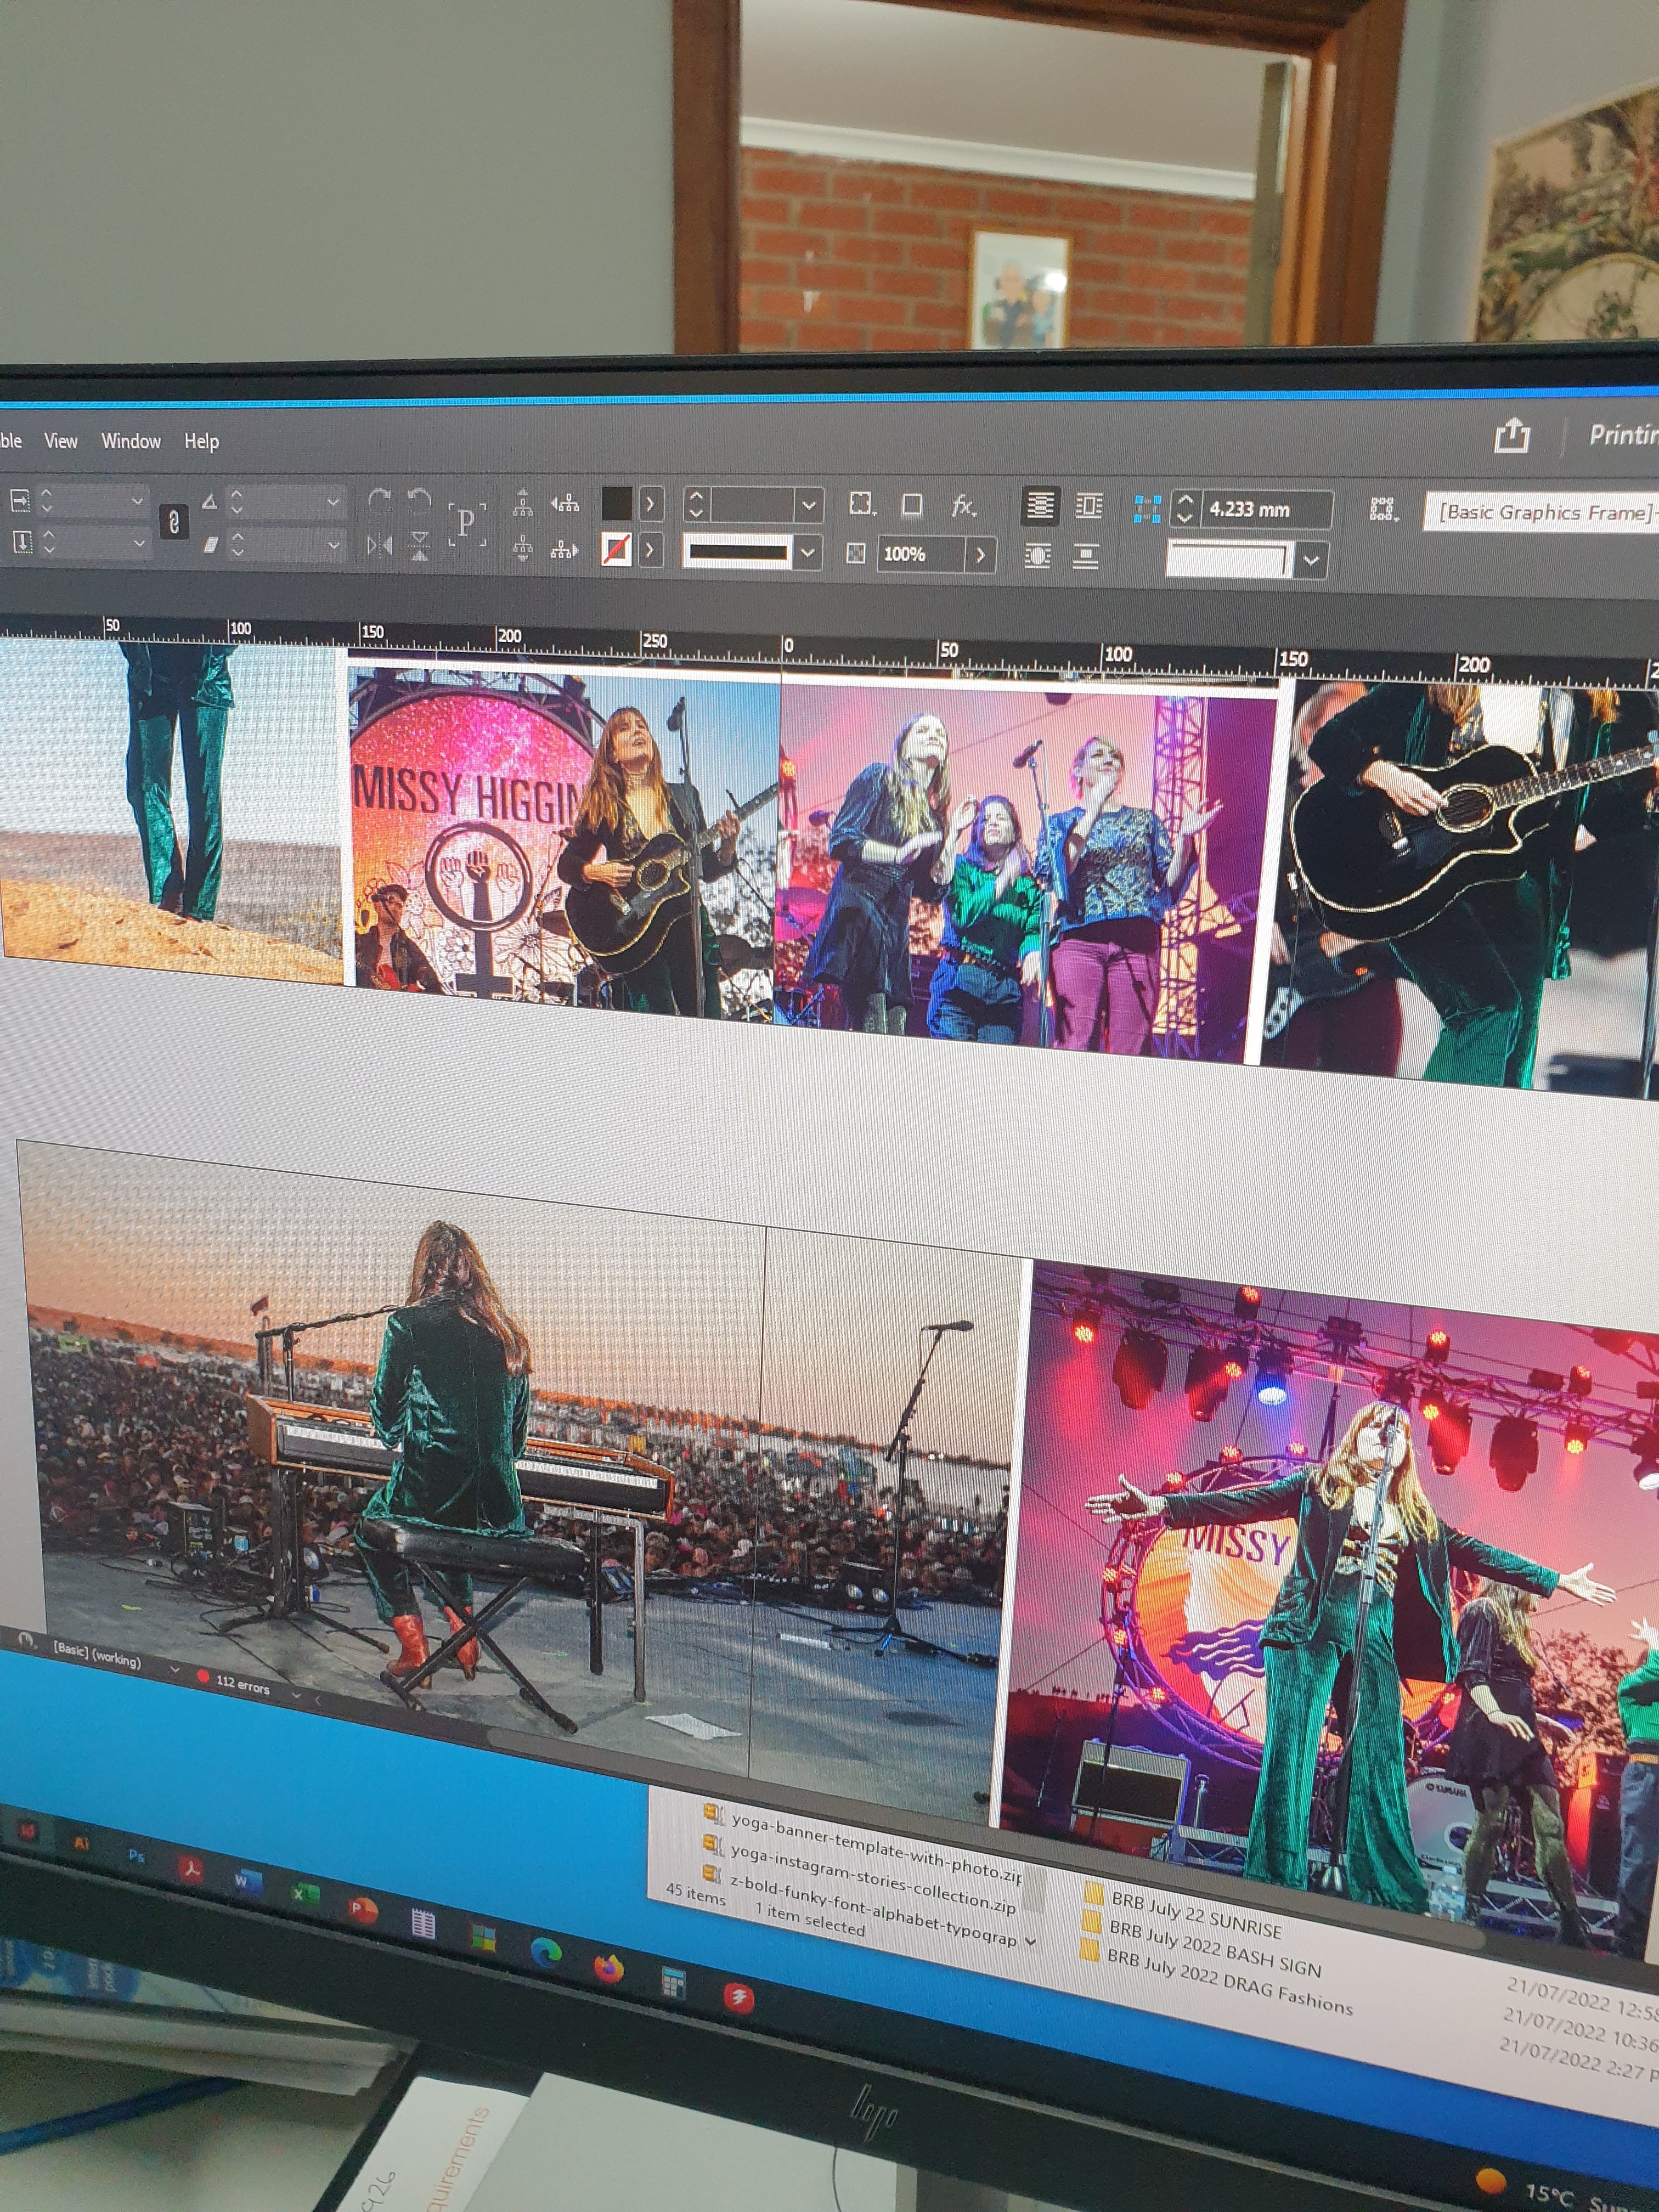Click the Rotate 90° clockwise icon
The image size is (1659, 2212).
(x=379, y=502)
